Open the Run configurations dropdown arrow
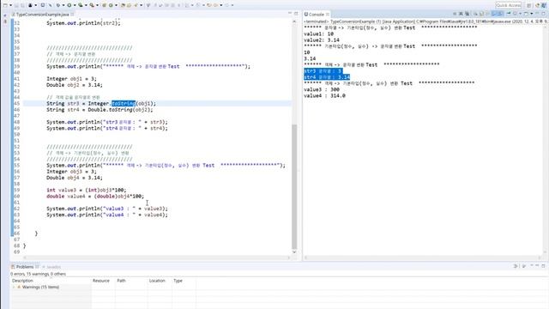This screenshot has width=549, height=309. point(75,5)
